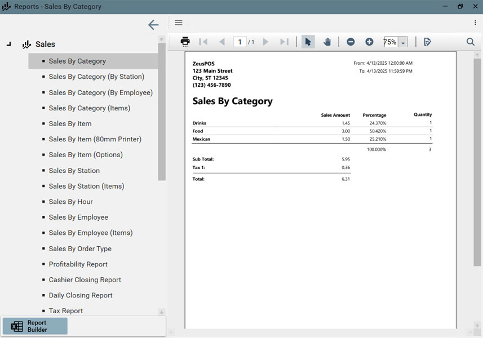
Task: Show the Sales By Hour report
Action: tap(71, 202)
